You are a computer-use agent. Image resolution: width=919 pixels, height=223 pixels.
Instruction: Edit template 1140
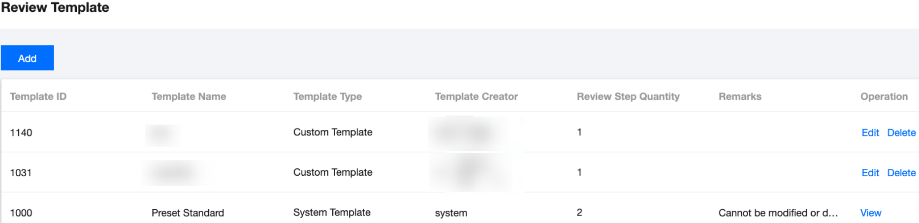[870, 132]
